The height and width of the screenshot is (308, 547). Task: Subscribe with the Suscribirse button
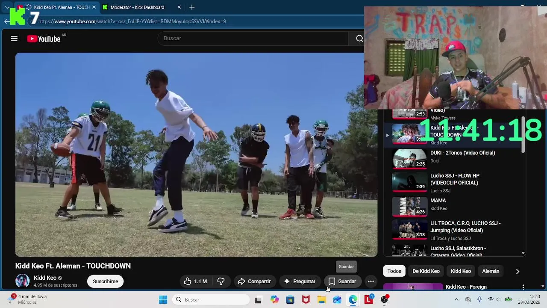106,281
